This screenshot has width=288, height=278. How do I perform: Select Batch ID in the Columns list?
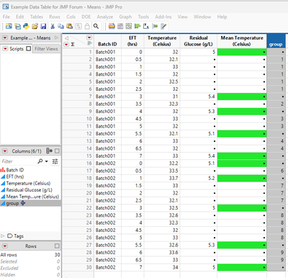[x=15, y=170]
